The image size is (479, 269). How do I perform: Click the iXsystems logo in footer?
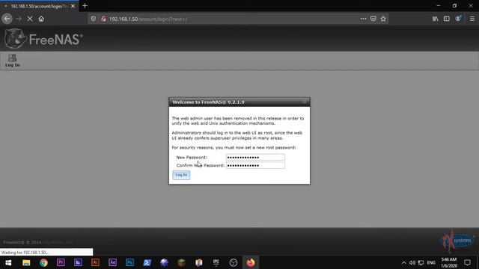coord(457,241)
